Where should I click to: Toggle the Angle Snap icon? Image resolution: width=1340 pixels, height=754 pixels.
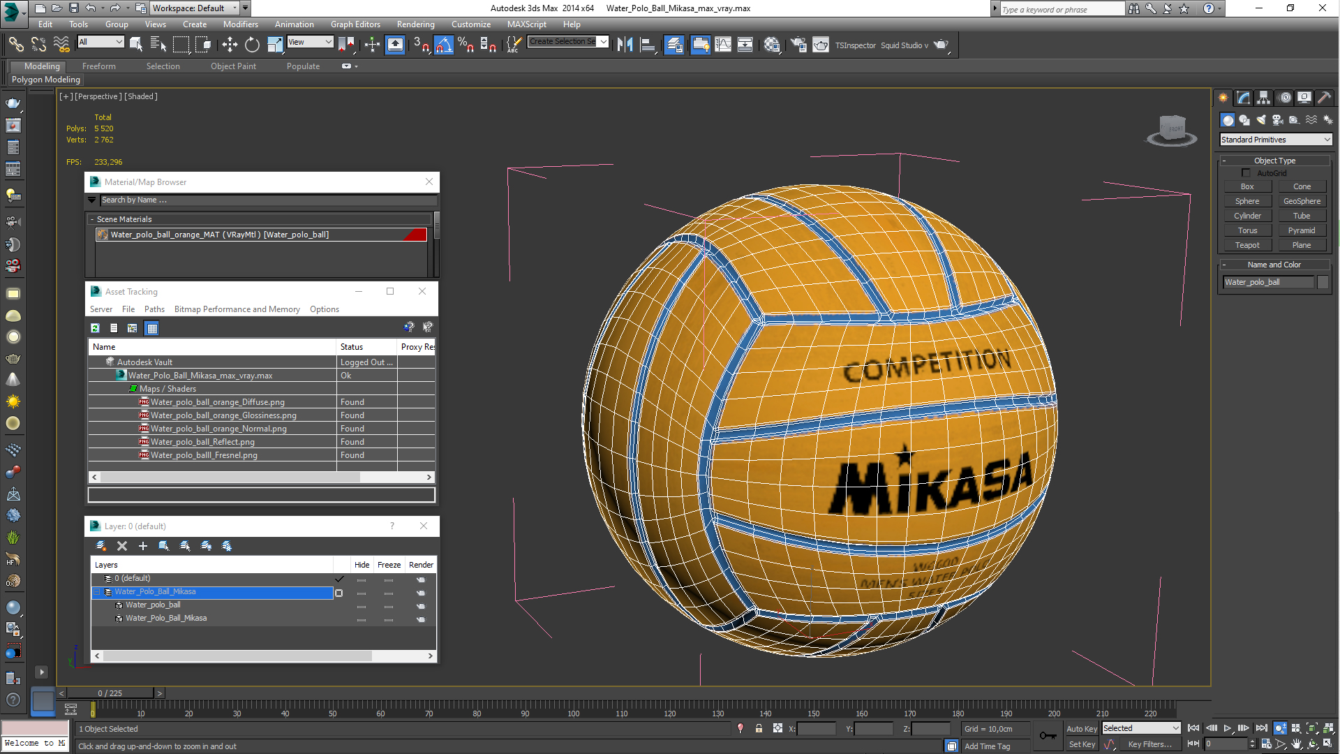pyautogui.click(x=444, y=45)
